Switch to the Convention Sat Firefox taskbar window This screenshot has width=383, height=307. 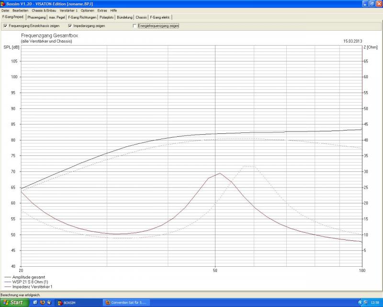pyautogui.click(x=127, y=303)
